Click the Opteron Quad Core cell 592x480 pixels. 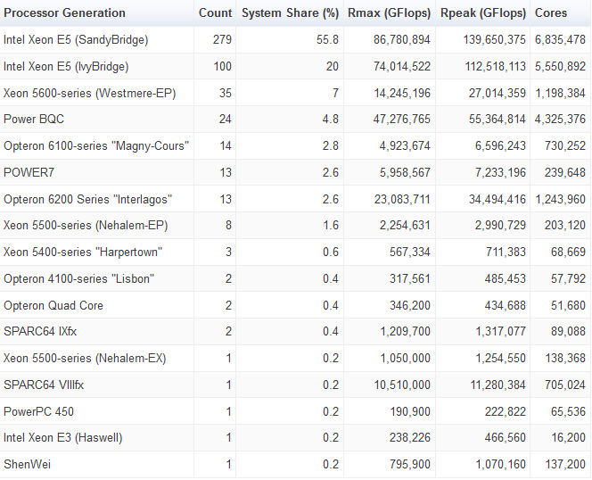pos(53,305)
